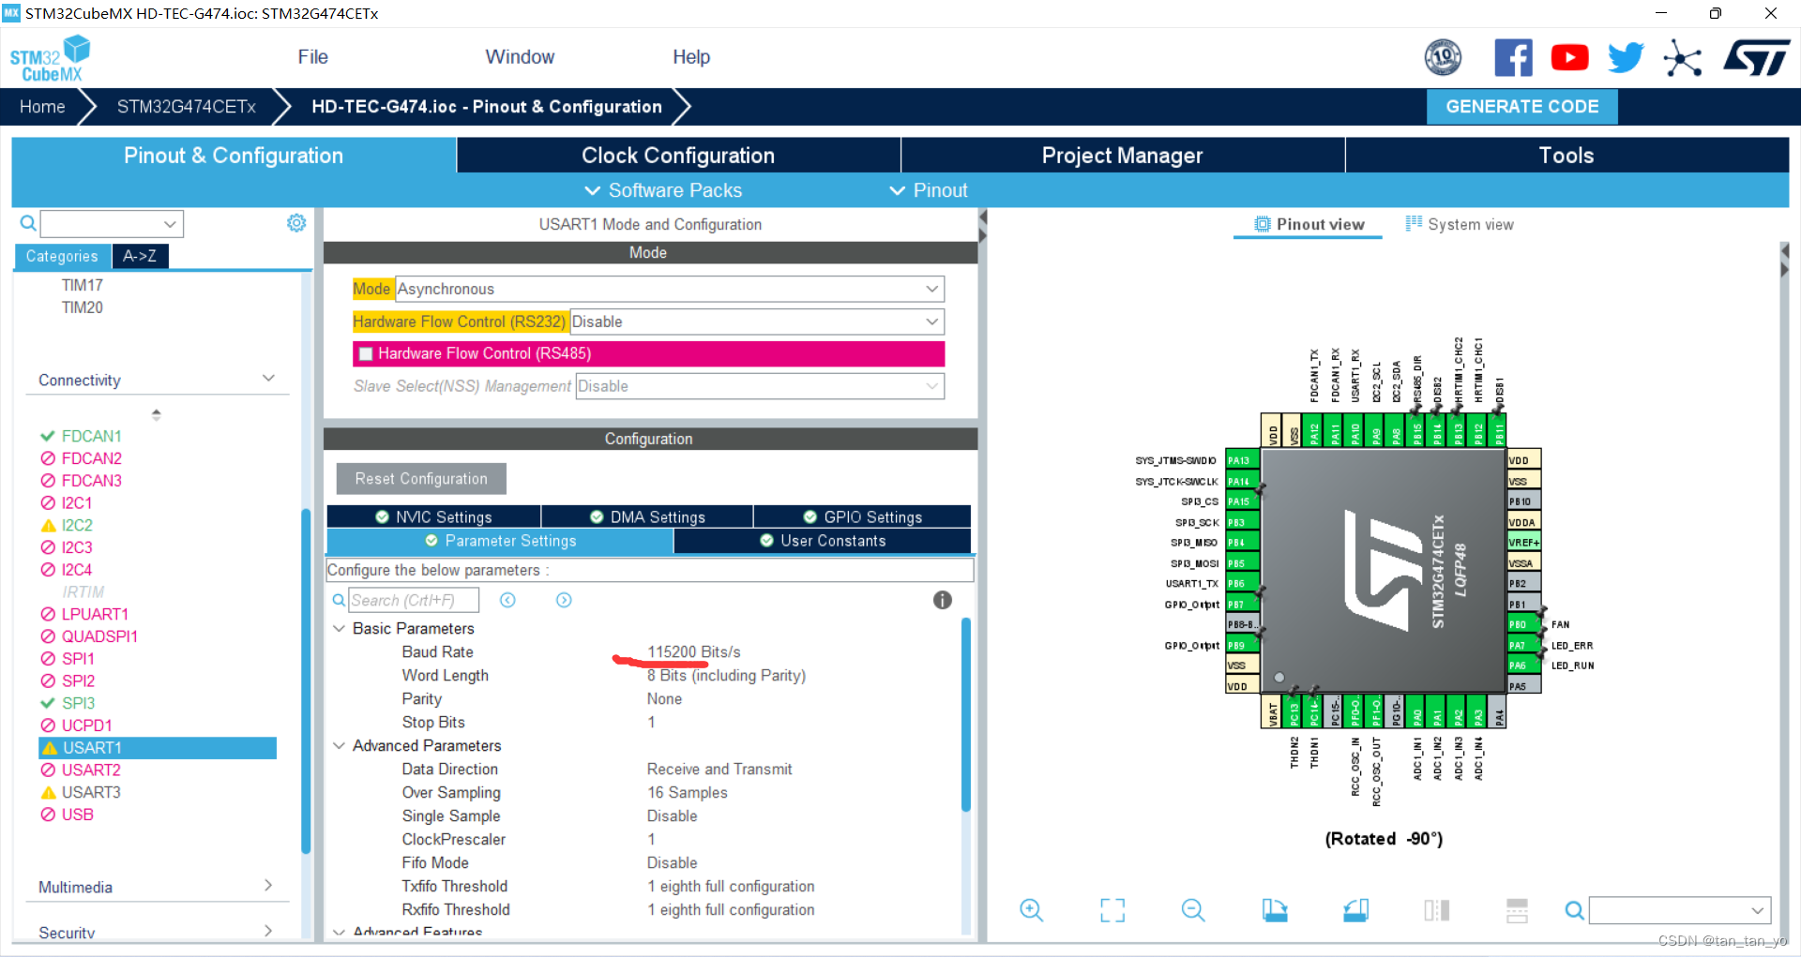This screenshot has height=957, width=1801.
Task: Click the Word Length value field
Action: (x=726, y=675)
